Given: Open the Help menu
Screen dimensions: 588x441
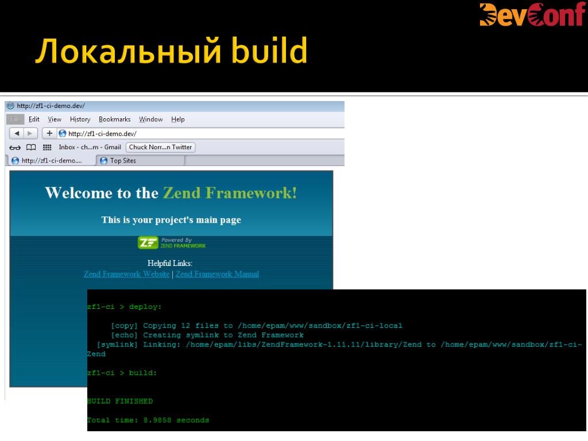Looking at the screenshot, I should click(x=178, y=119).
